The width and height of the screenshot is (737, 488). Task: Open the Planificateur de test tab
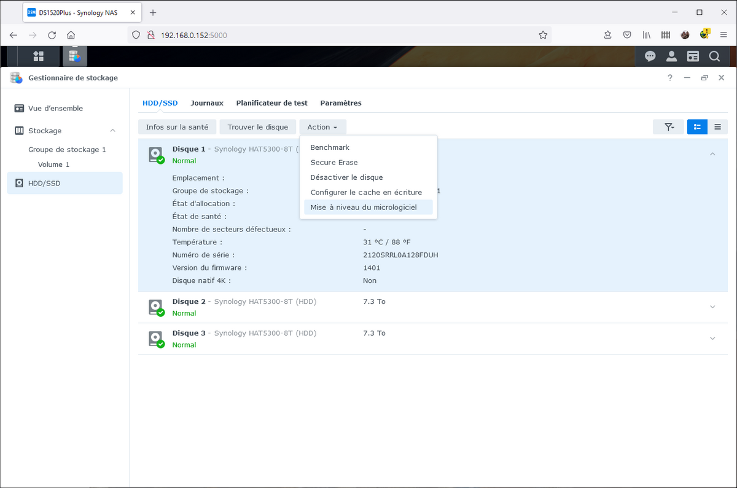[x=271, y=103]
